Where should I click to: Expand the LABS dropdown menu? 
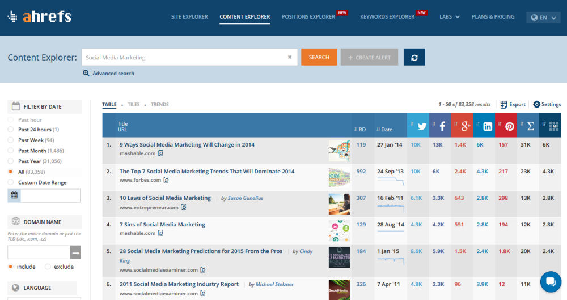450,16
